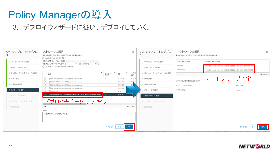Image resolution: width=272 pixels, height=153 pixels.
Task: Open 仮想マシン ストレージ ポリシー dropdown
Action: (89, 64)
